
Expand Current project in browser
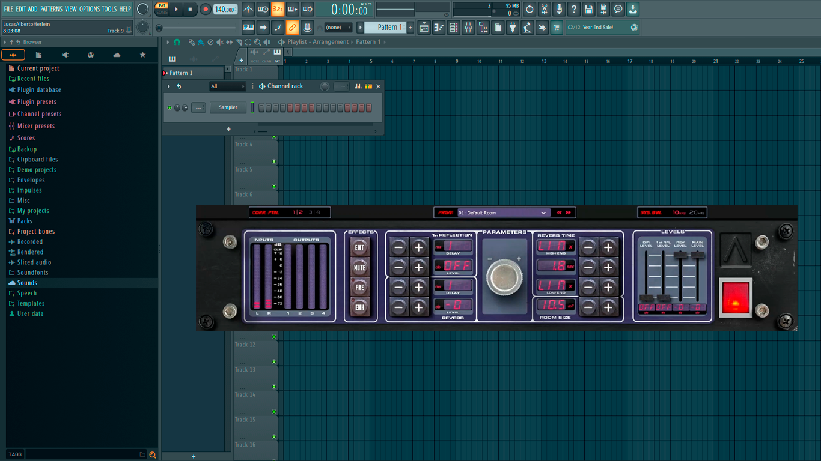(x=38, y=68)
